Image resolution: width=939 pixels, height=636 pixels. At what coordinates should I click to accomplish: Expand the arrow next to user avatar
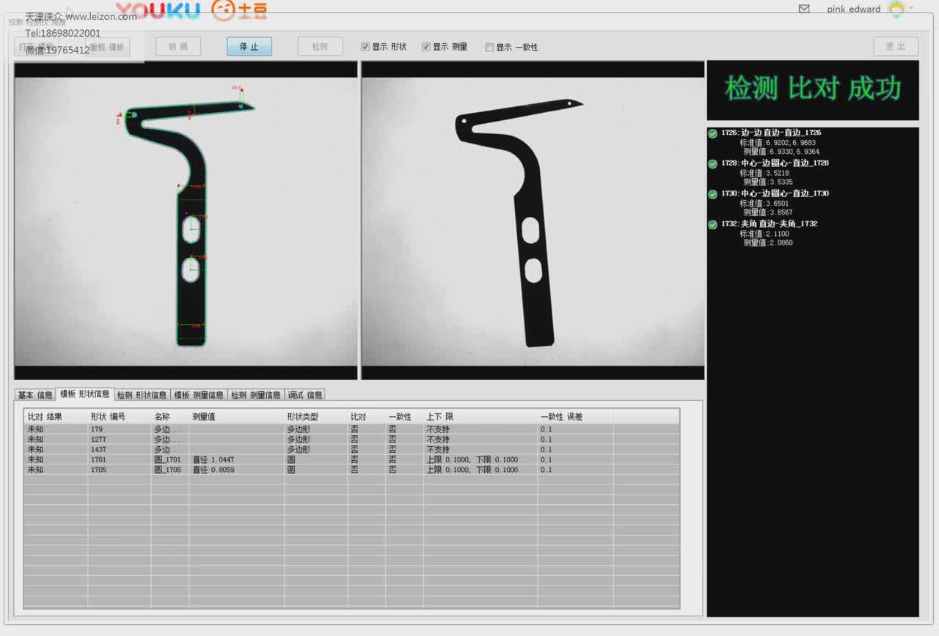[911, 9]
